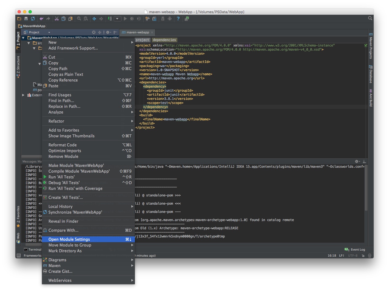Click the Forward navigation arrow
The height and width of the screenshot is (290, 389).
click(101, 19)
